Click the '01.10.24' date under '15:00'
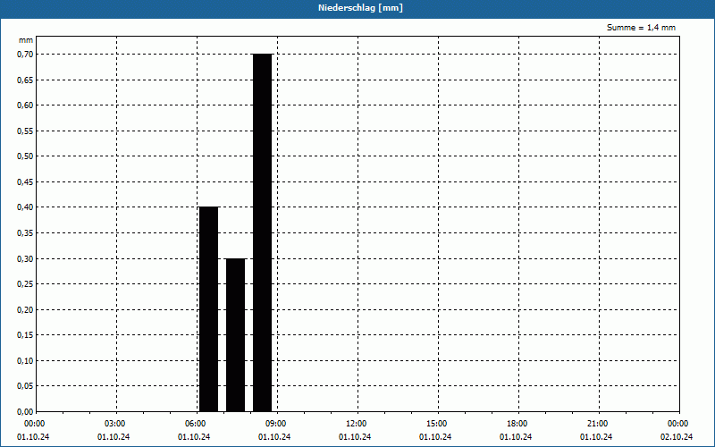The image size is (715, 447). 435,437
